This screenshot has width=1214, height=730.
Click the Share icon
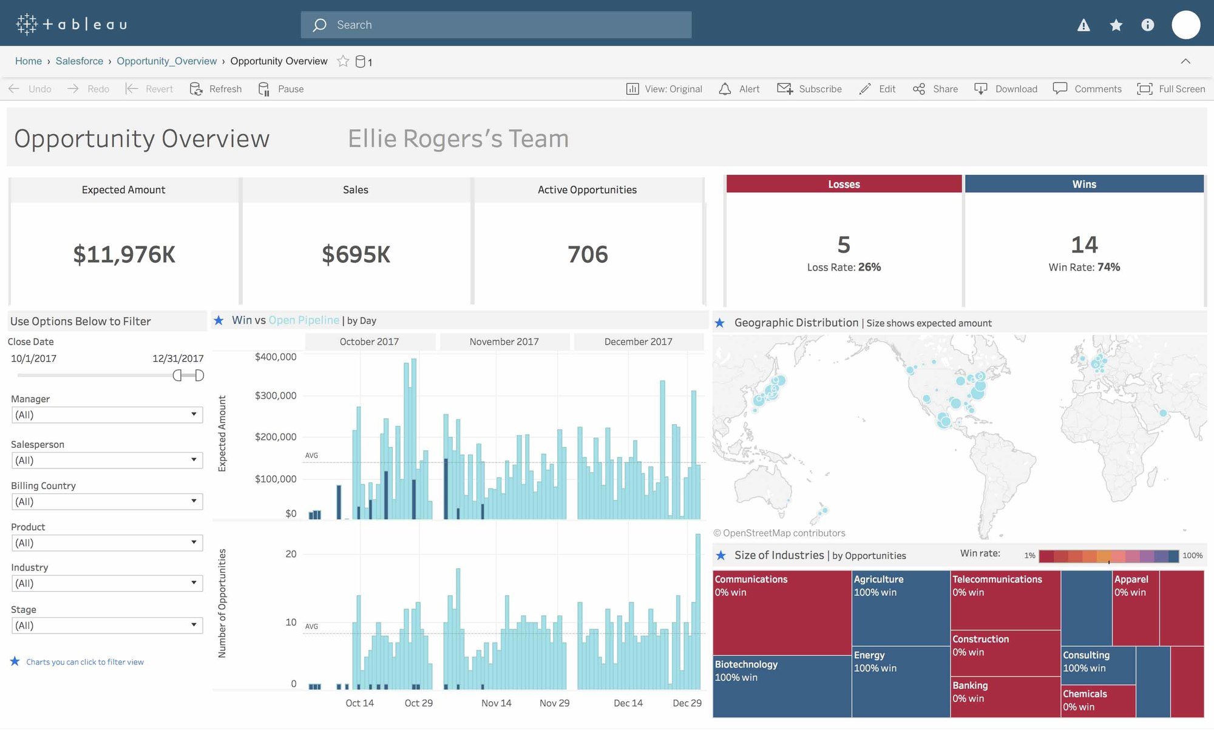(x=919, y=89)
